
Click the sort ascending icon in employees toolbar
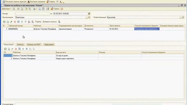point(29,22)
